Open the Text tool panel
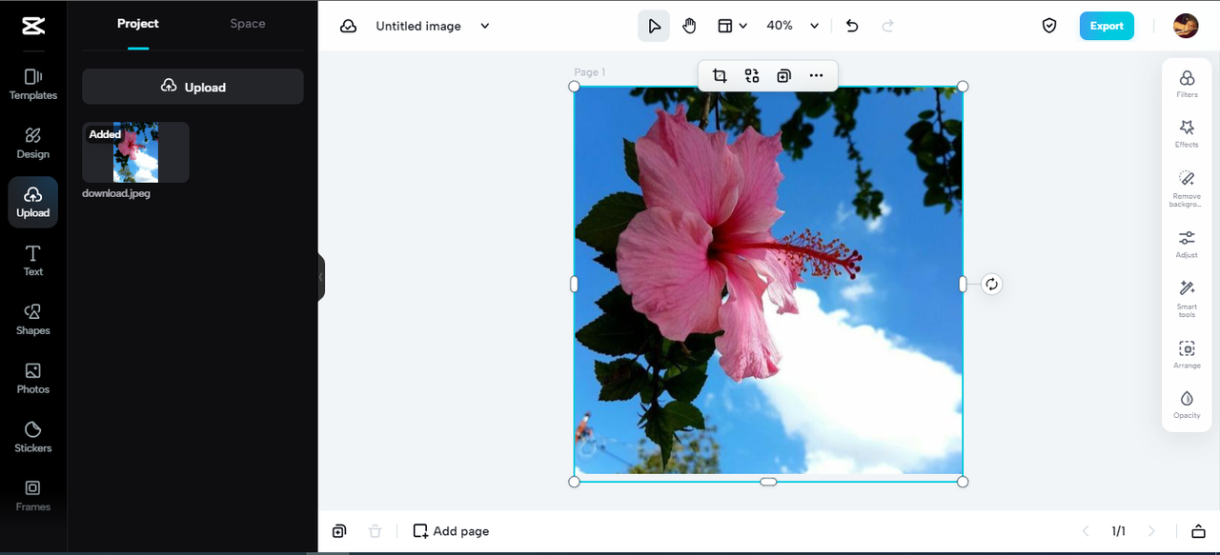 click(x=33, y=260)
